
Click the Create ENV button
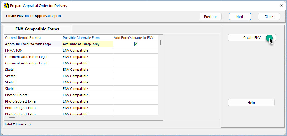pos(252,38)
